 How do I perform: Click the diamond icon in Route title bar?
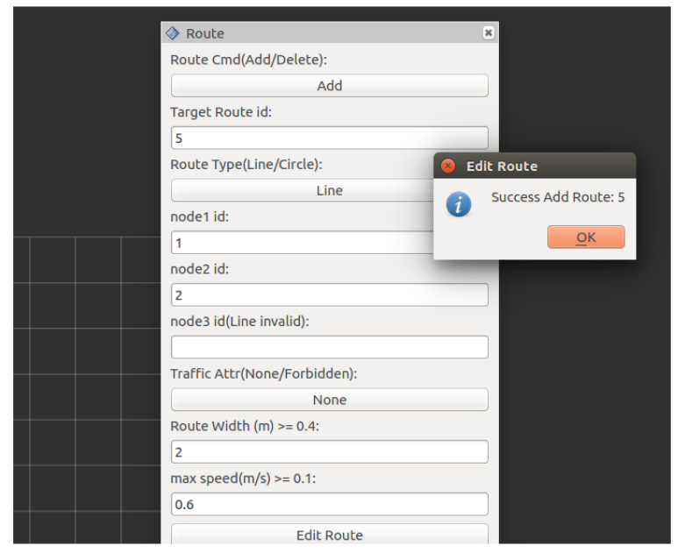point(173,33)
